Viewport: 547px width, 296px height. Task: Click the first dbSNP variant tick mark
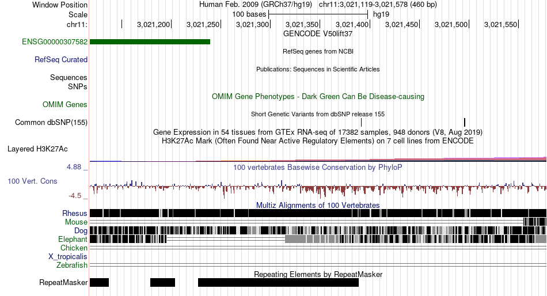pyautogui.click(x=362, y=122)
